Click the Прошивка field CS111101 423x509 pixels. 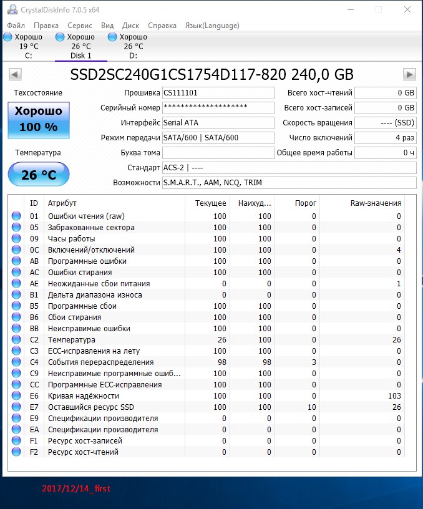[218, 93]
